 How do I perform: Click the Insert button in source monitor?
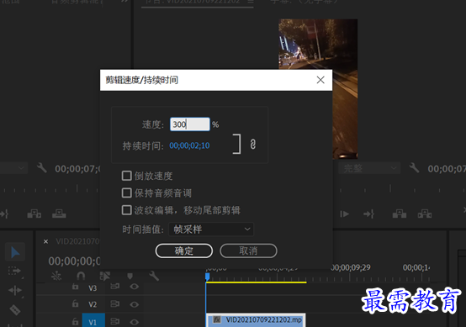(x=34, y=214)
